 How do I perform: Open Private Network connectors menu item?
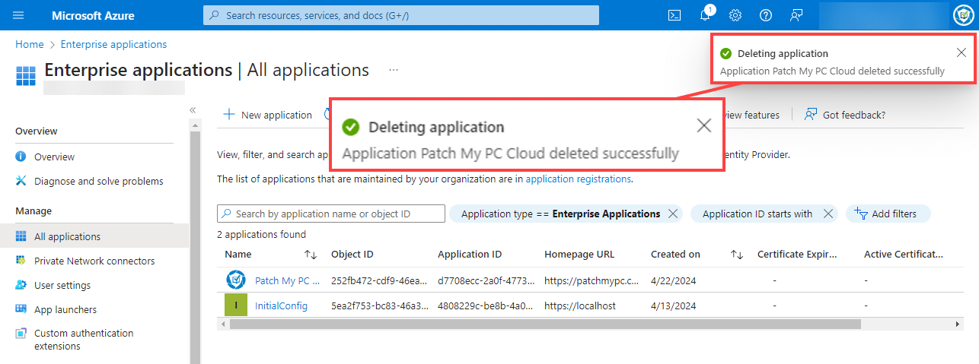(x=94, y=261)
